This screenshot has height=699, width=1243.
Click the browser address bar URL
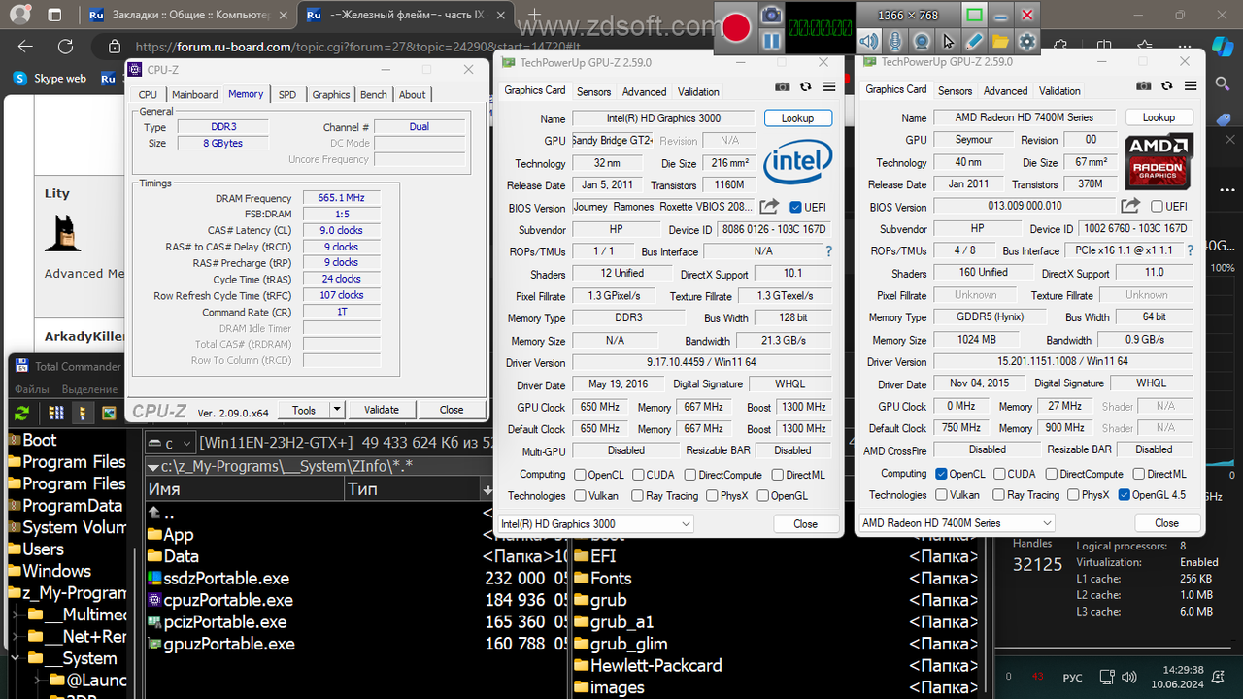pos(357,47)
